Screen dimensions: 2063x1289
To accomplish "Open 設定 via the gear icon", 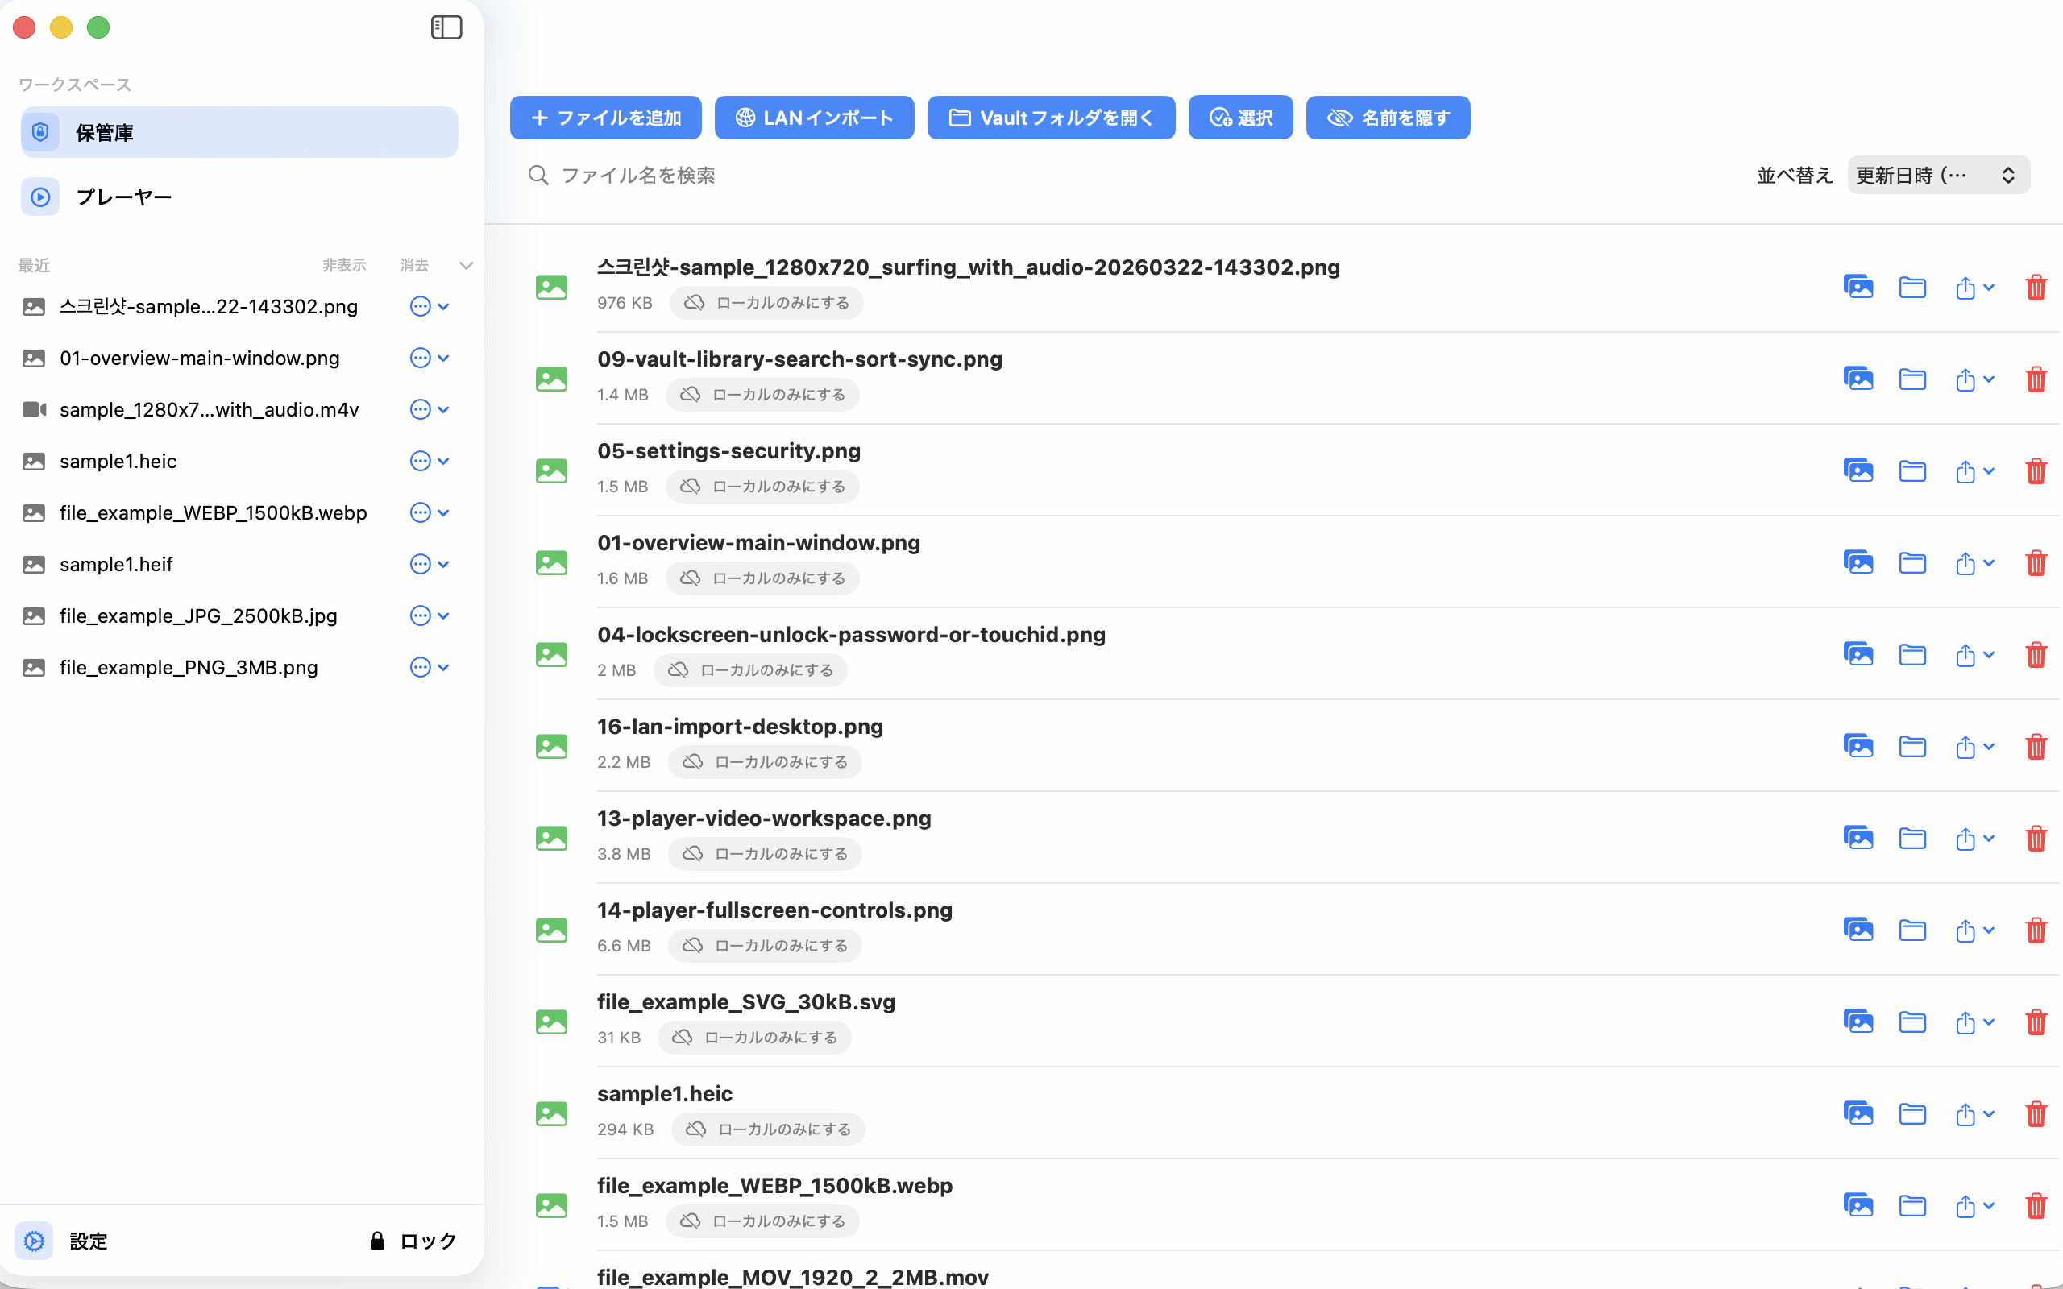I will coord(34,1241).
